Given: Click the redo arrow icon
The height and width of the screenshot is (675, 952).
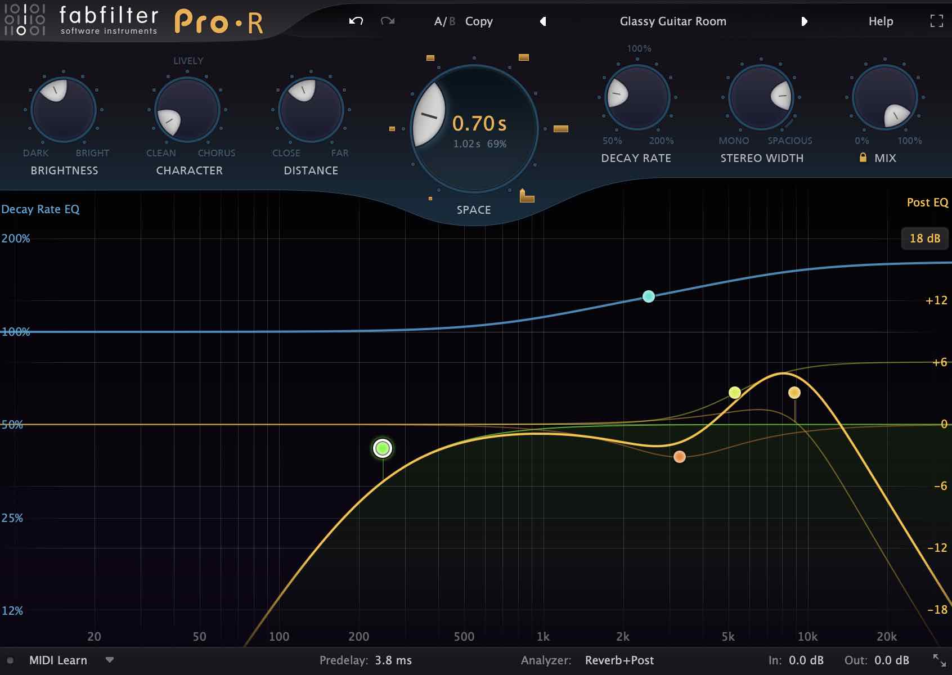Looking at the screenshot, I should [x=387, y=21].
